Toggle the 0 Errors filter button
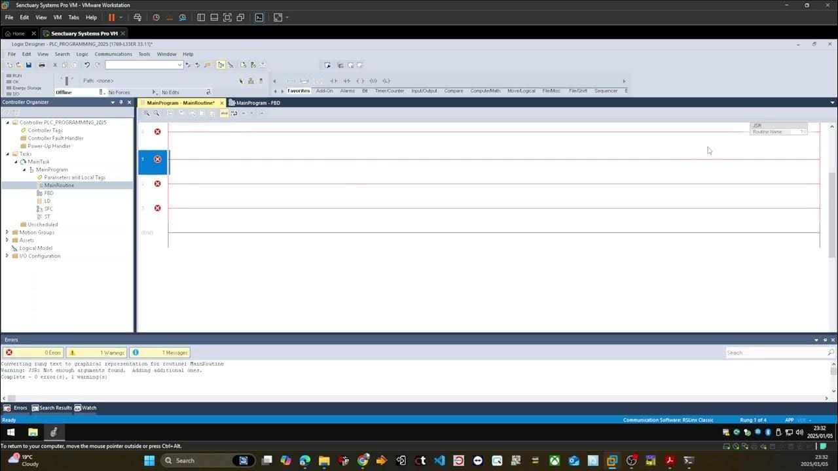This screenshot has height=471, width=838. 33,353
